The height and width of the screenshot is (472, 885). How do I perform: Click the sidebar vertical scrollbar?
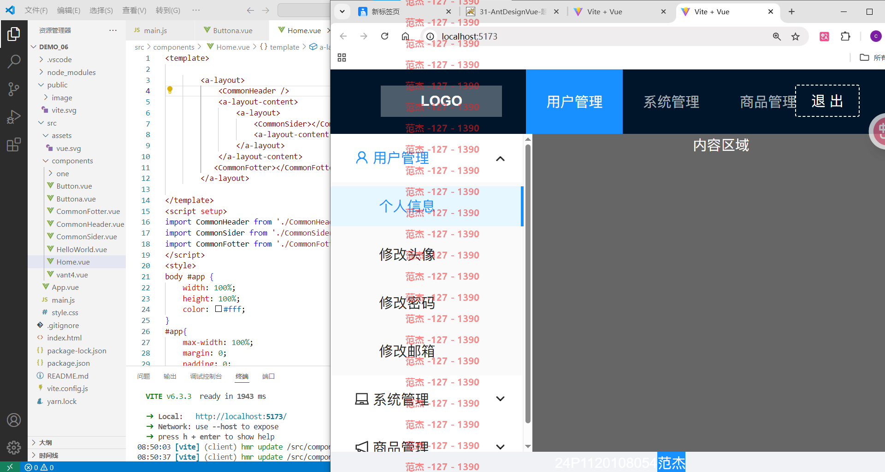tap(528, 284)
